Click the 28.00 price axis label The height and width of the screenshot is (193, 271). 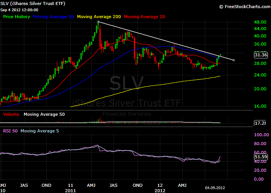260,63
